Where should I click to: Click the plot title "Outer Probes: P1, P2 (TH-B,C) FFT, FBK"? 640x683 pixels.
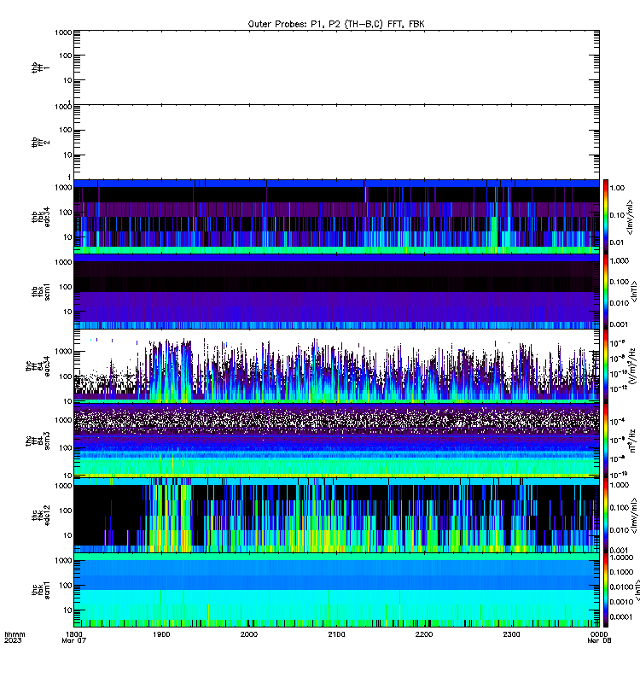click(336, 24)
